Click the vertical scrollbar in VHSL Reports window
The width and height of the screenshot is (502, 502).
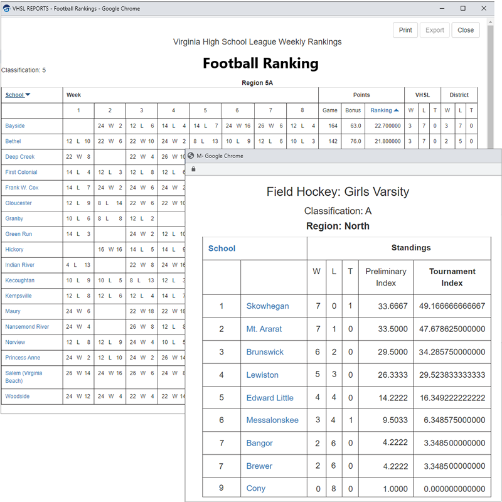(490, 87)
